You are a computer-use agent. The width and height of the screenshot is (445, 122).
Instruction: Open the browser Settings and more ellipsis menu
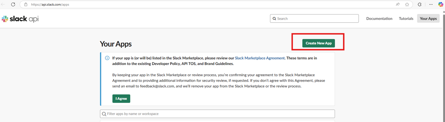(x=431, y=5)
